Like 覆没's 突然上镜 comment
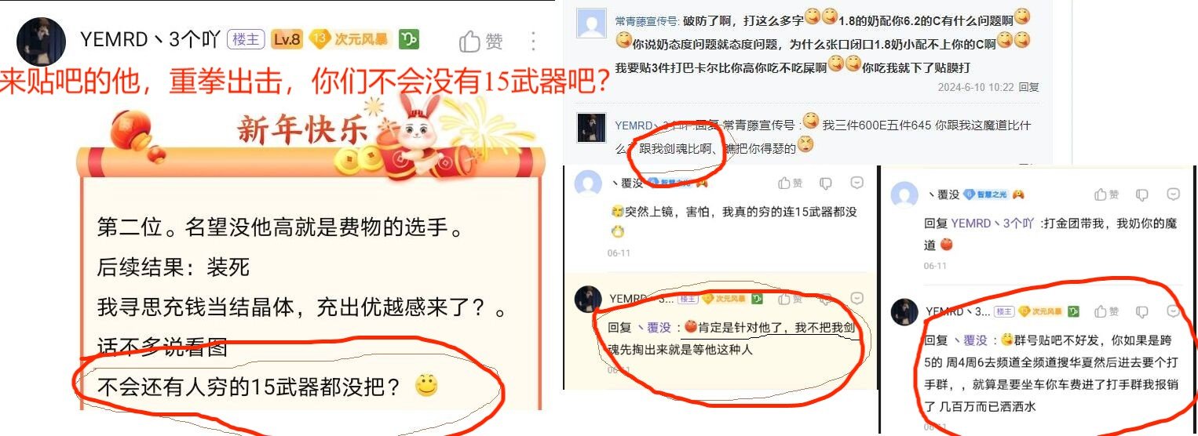This screenshot has width=1198, height=436. 791,183
